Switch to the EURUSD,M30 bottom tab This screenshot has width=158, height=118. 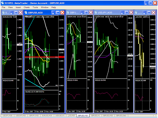(x=47, y=115)
